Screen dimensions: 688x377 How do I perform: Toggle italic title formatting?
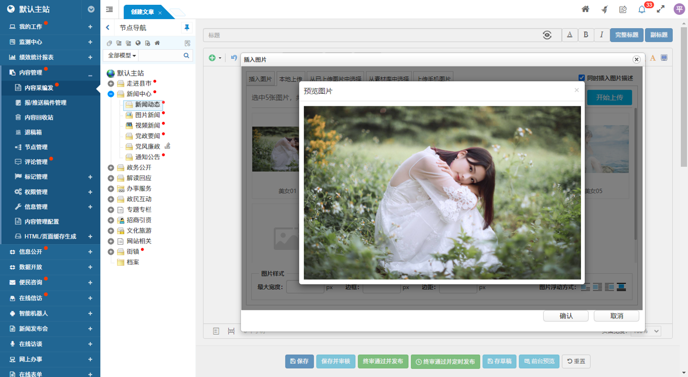[x=601, y=35]
